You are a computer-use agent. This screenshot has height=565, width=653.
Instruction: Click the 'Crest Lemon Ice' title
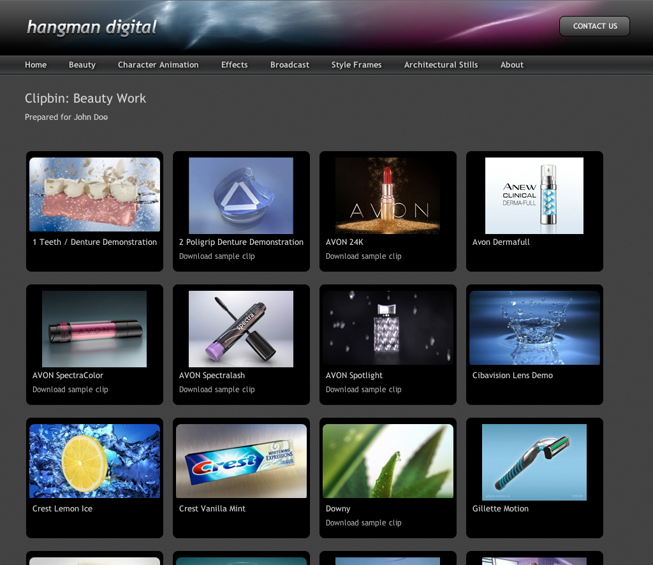pyautogui.click(x=62, y=509)
